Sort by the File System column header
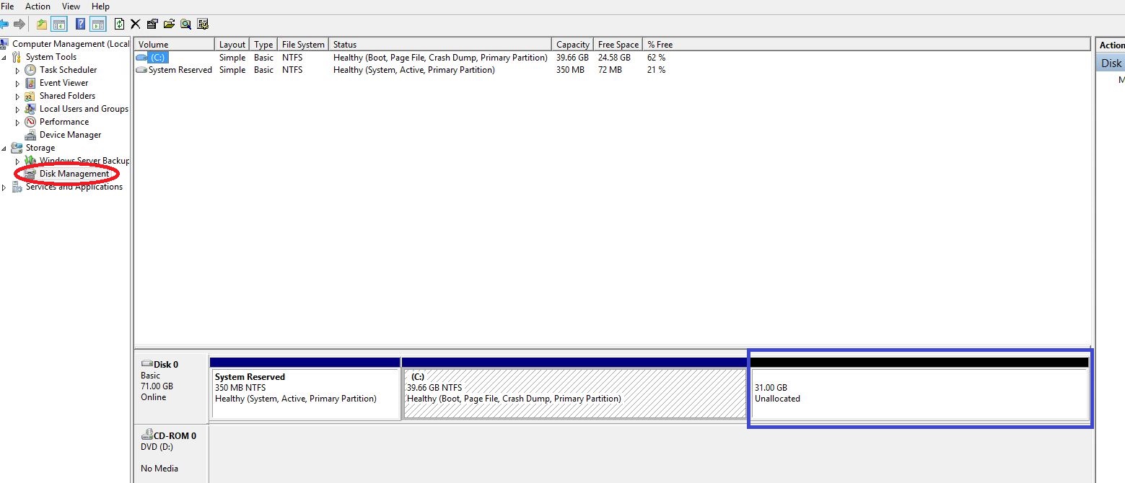The height and width of the screenshot is (483, 1125). coord(303,45)
